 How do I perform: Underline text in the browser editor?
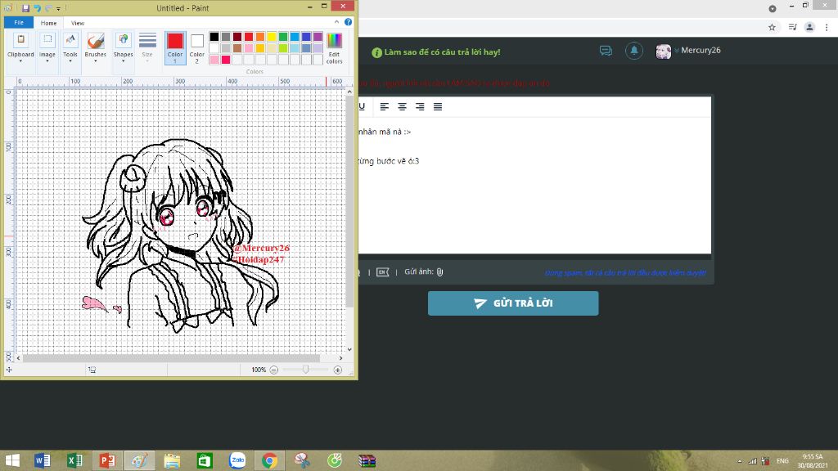[x=362, y=107]
